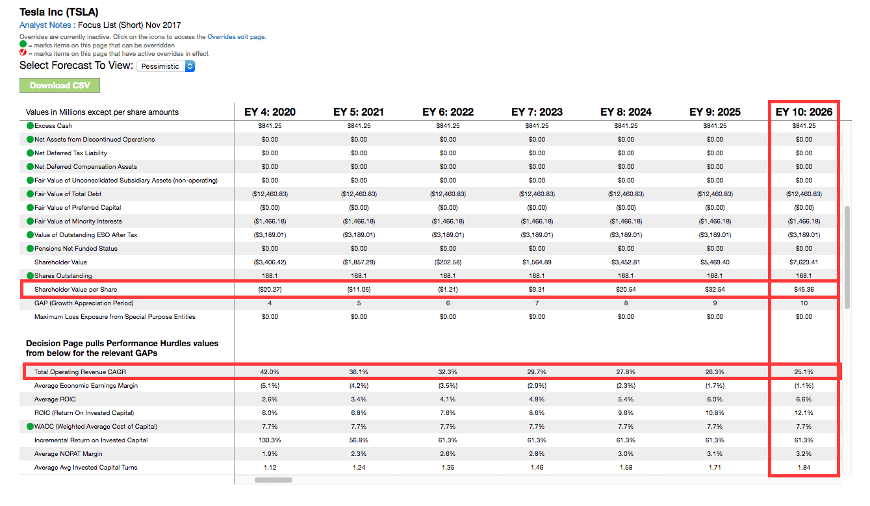Click the 42.0% revenue CAGR cell for 2020

(270, 372)
